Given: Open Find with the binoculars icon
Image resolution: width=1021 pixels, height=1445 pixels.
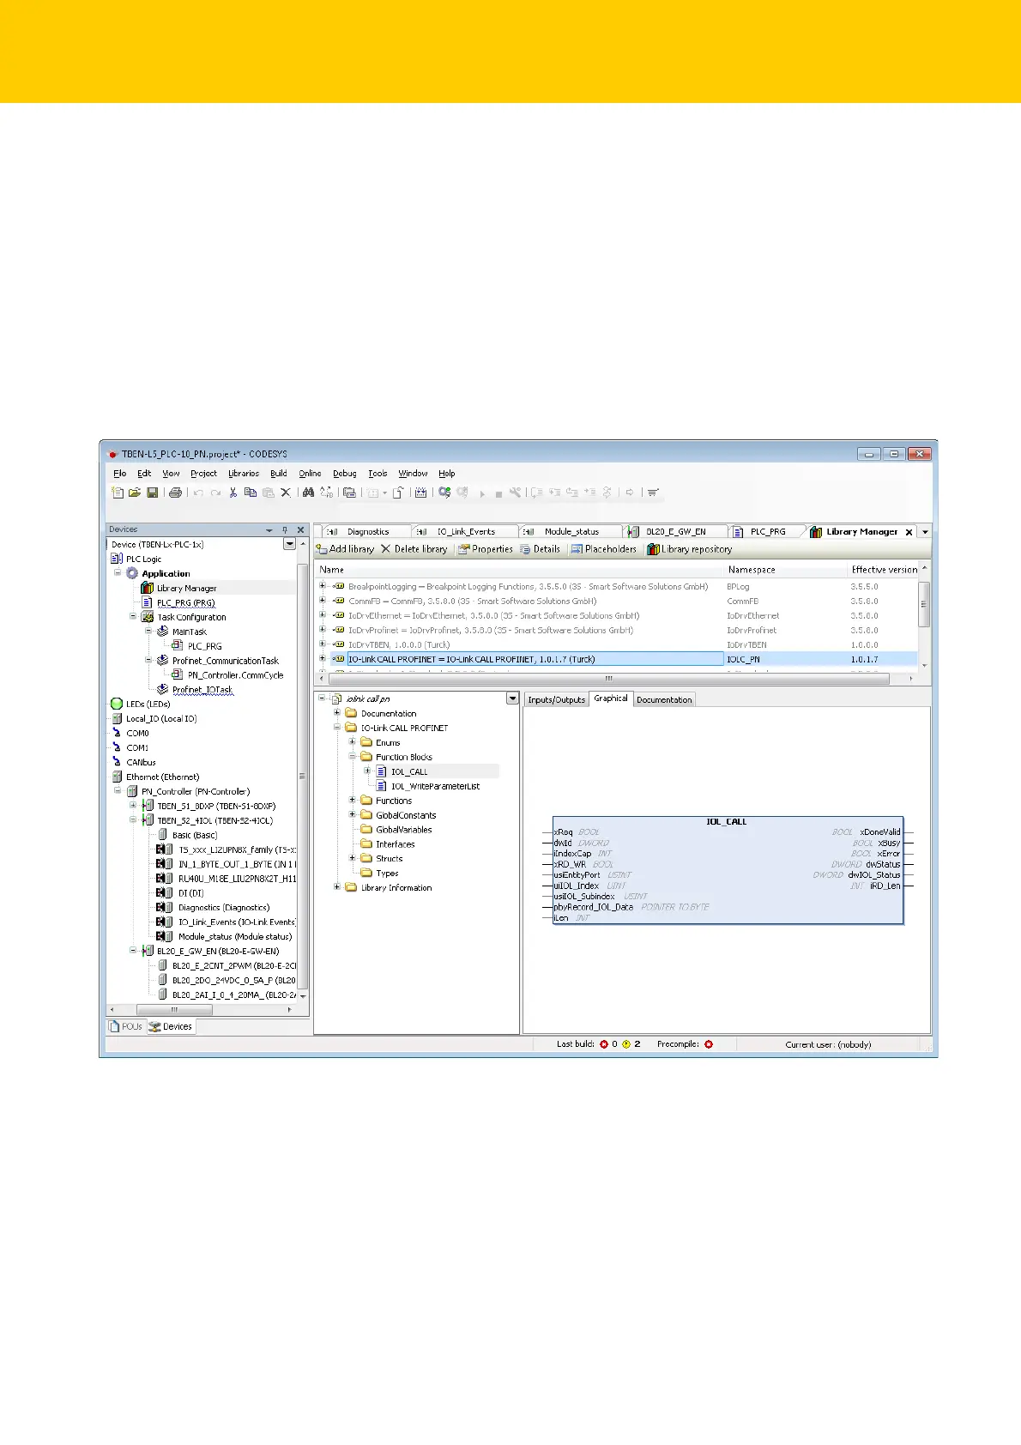Looking at the screenshot, I should point(308,493).
